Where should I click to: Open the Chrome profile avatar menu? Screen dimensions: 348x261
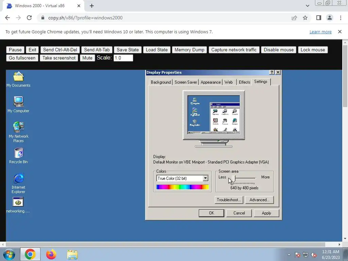330,18
